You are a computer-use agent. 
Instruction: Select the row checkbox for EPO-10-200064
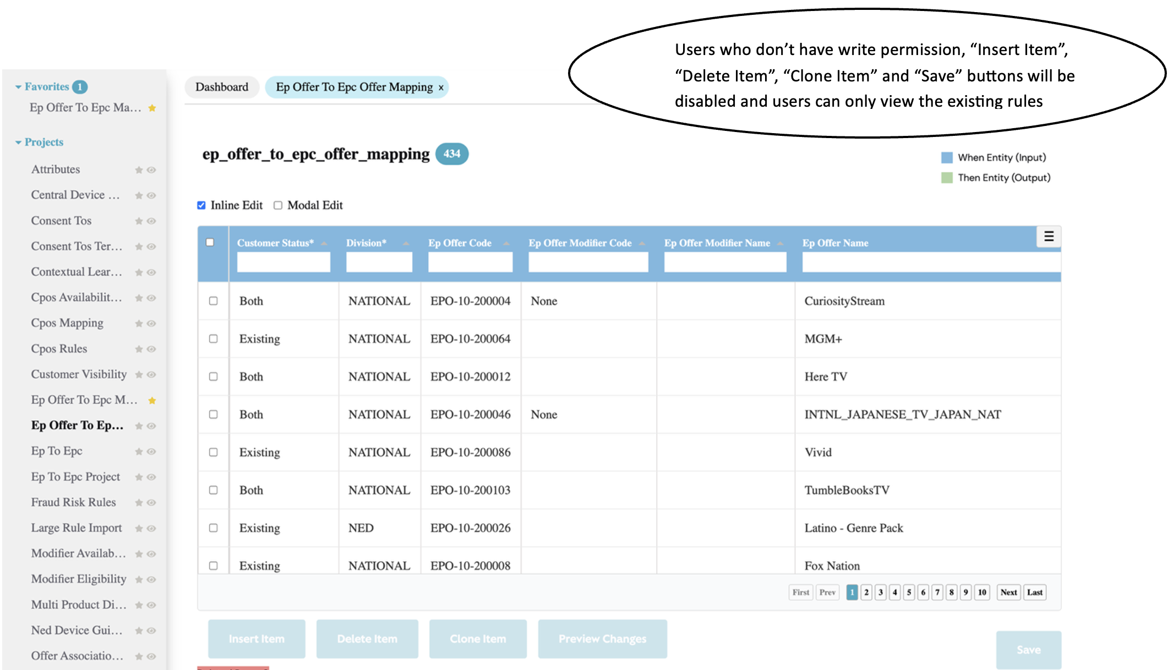[213, 339]
